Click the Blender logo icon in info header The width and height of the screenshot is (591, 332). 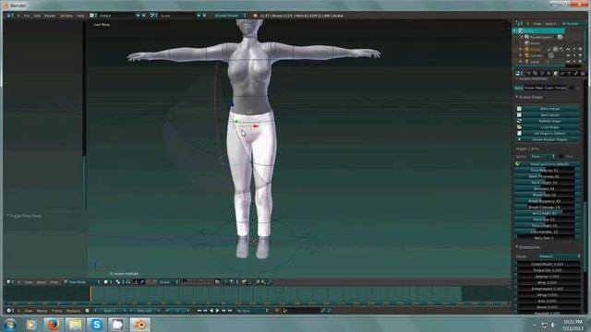pos(255,16)
